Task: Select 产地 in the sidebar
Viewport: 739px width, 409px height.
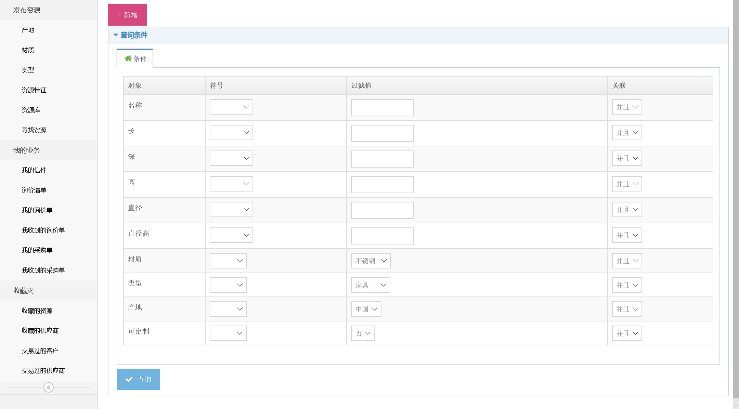Action: tap(49, 30)
